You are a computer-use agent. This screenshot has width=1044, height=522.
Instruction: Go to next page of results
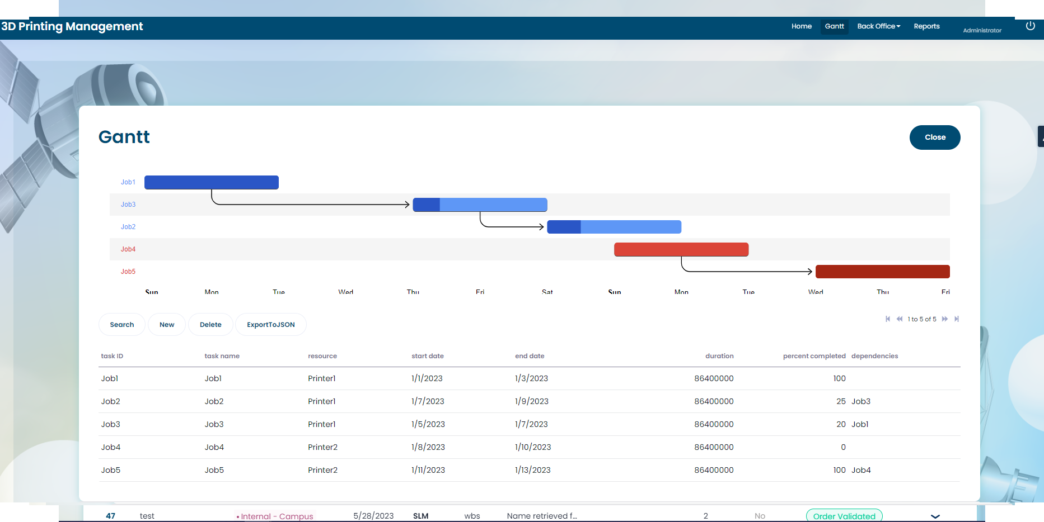pos(945,319)
